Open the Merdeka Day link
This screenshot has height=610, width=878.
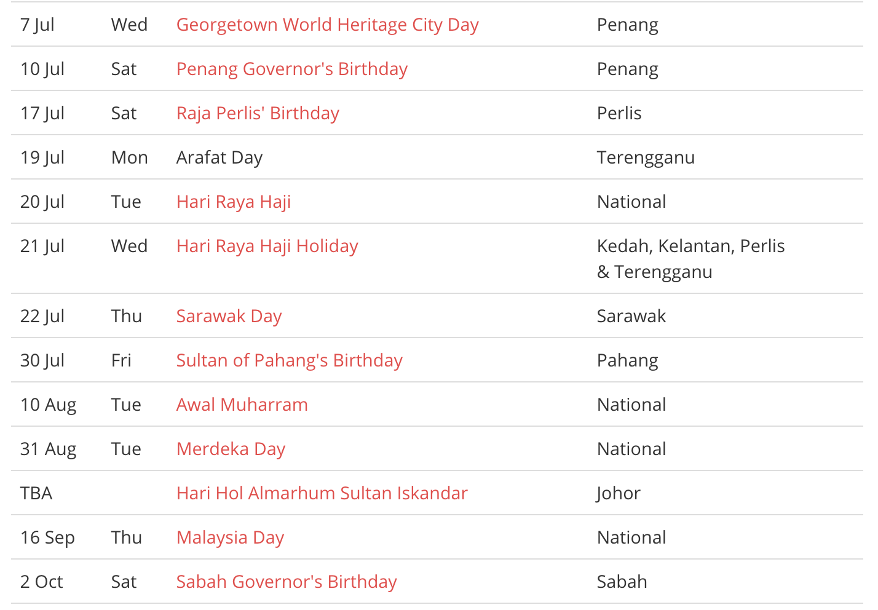tap(231, 449)
